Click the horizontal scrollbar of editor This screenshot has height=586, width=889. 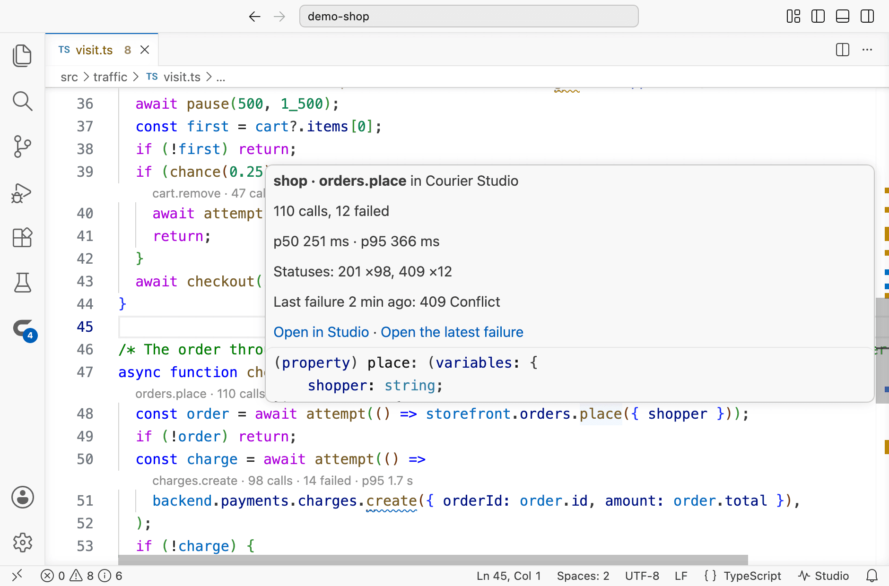click(433, 560)
